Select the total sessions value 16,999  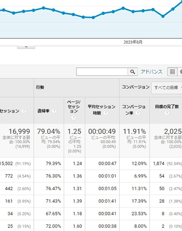(x=19, y=131)
